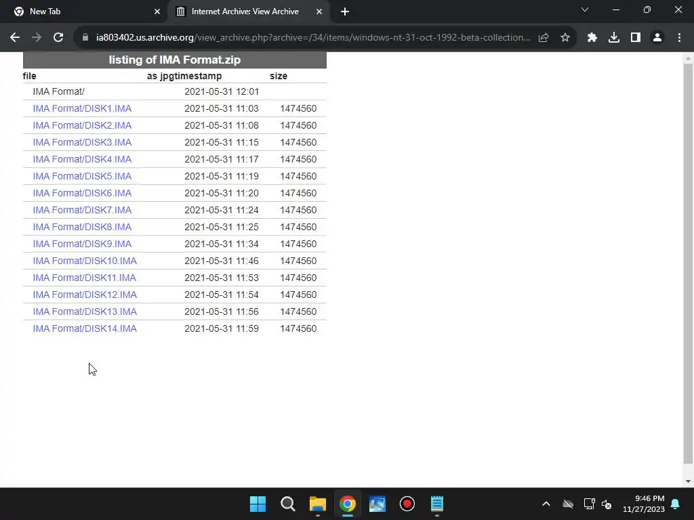The height and width of the screenshot is (520, 694).
Task: Click the scrollbar up arrow
Action: pyautogui.click(x=688, y=58)
